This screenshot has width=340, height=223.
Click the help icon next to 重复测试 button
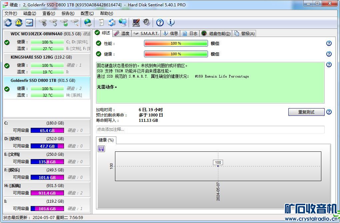(329, 112)
